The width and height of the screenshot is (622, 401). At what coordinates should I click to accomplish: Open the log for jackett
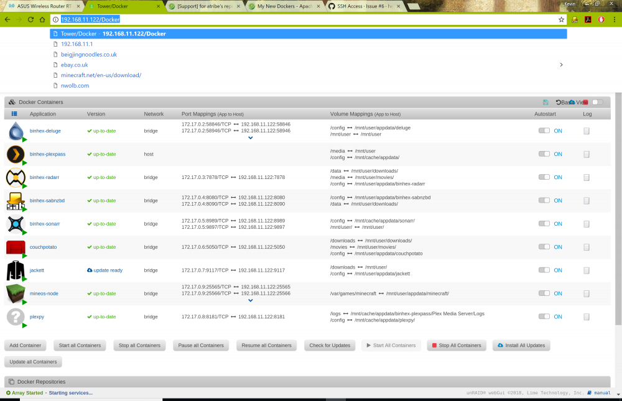587,270
